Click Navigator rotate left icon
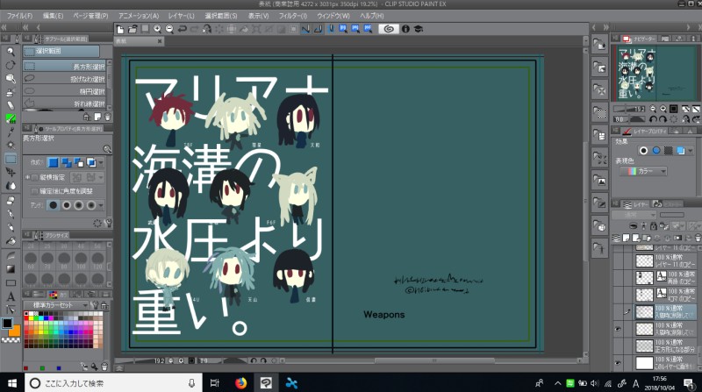Screen dimensions: 702x392 click(x=653, y=119)
